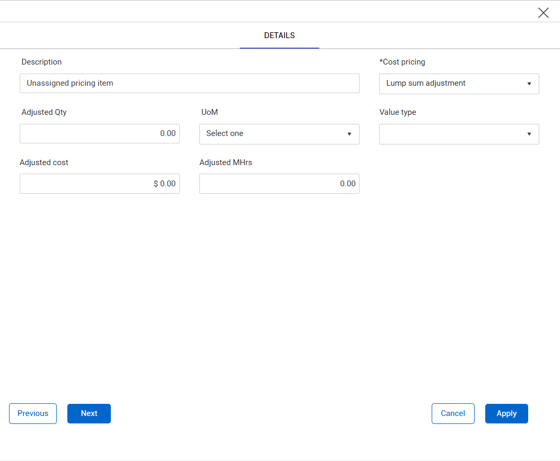This screenshot has height=461, width=560.
Task: Go back with the Previous button
Action: pyautogui.click(x=33, y=413)
